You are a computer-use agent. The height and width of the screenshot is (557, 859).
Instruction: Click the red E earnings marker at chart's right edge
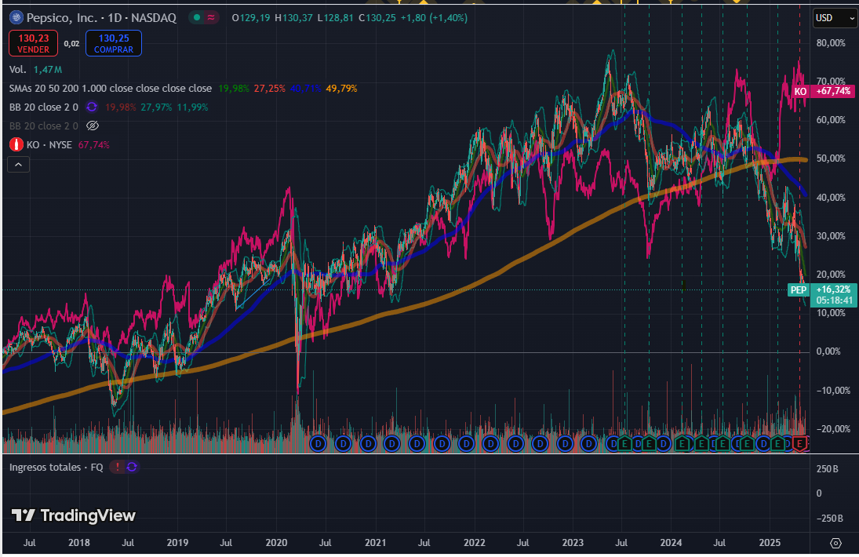point(800,443)
